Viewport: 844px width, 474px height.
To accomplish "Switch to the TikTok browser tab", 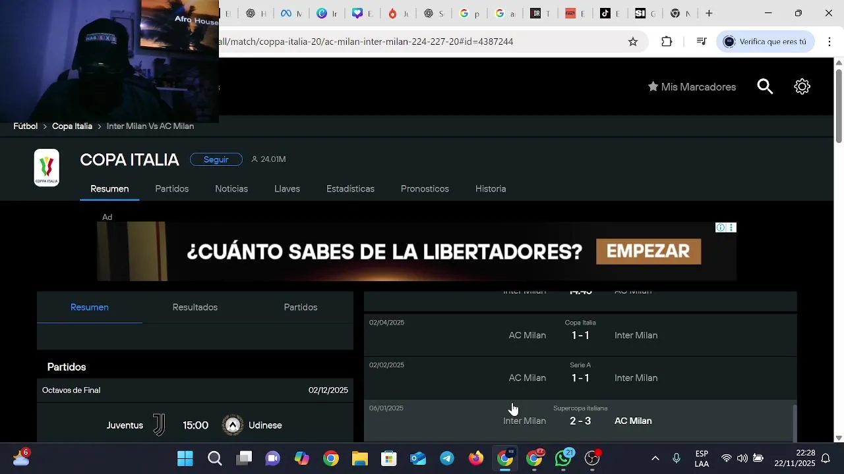I will point(609,13).
